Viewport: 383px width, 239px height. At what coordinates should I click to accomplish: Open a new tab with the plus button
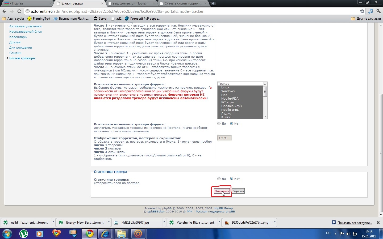[213, 3]
